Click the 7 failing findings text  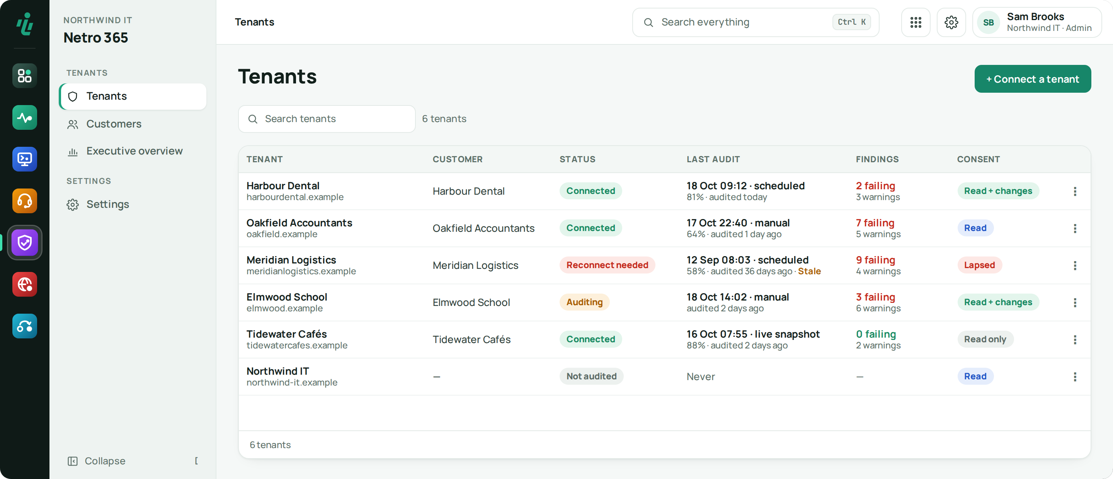coord(875,223)
